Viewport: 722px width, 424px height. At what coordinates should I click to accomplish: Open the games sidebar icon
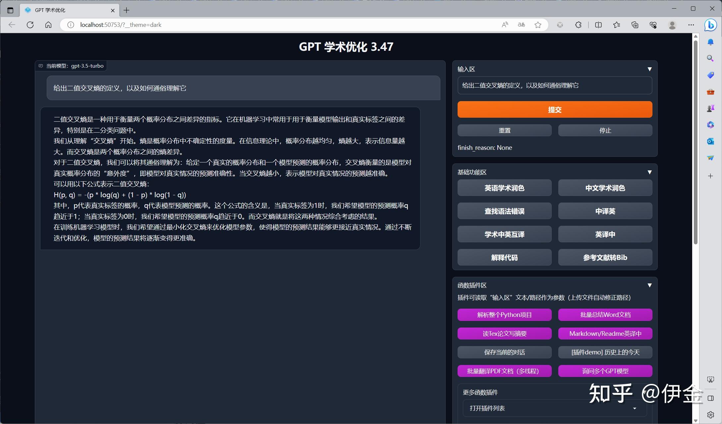(710, 108)
